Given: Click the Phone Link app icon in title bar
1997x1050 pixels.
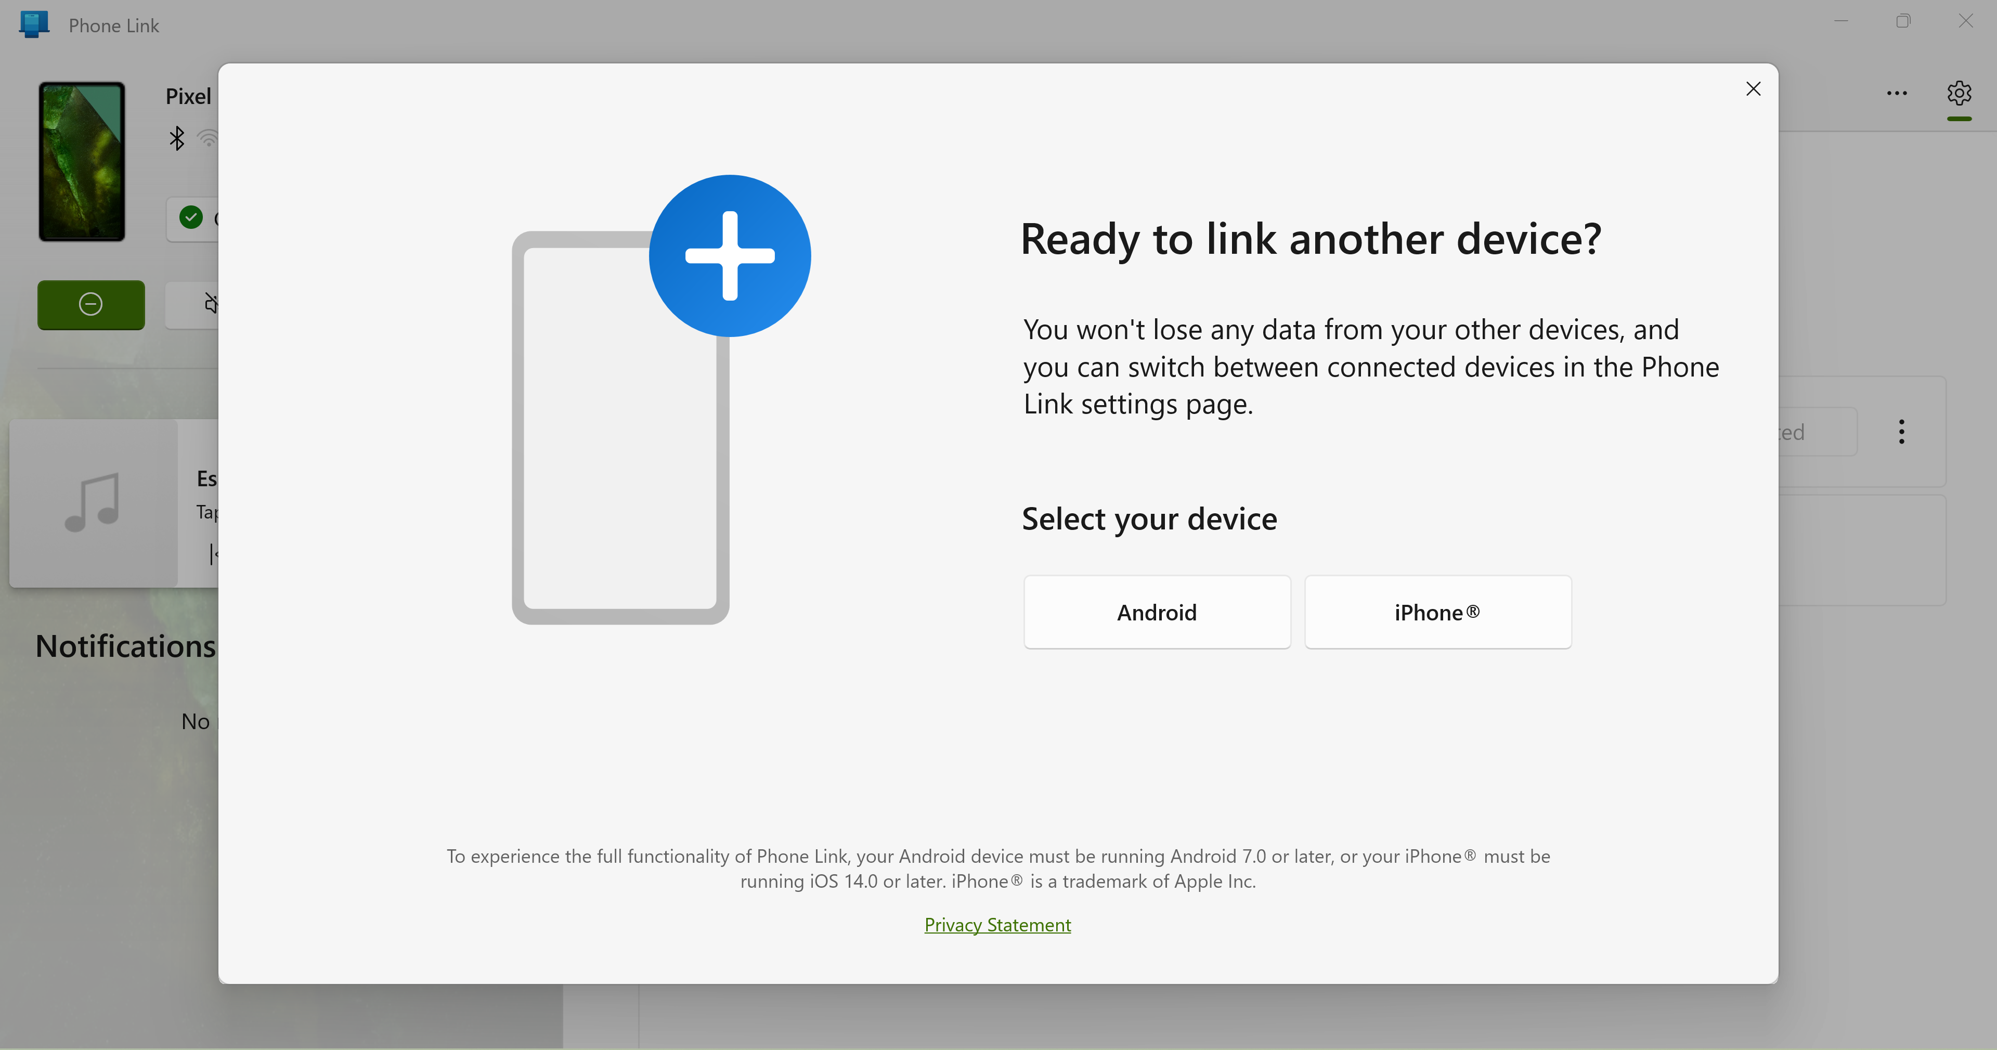Looking at the screenshot, I should tap(34, 24).
